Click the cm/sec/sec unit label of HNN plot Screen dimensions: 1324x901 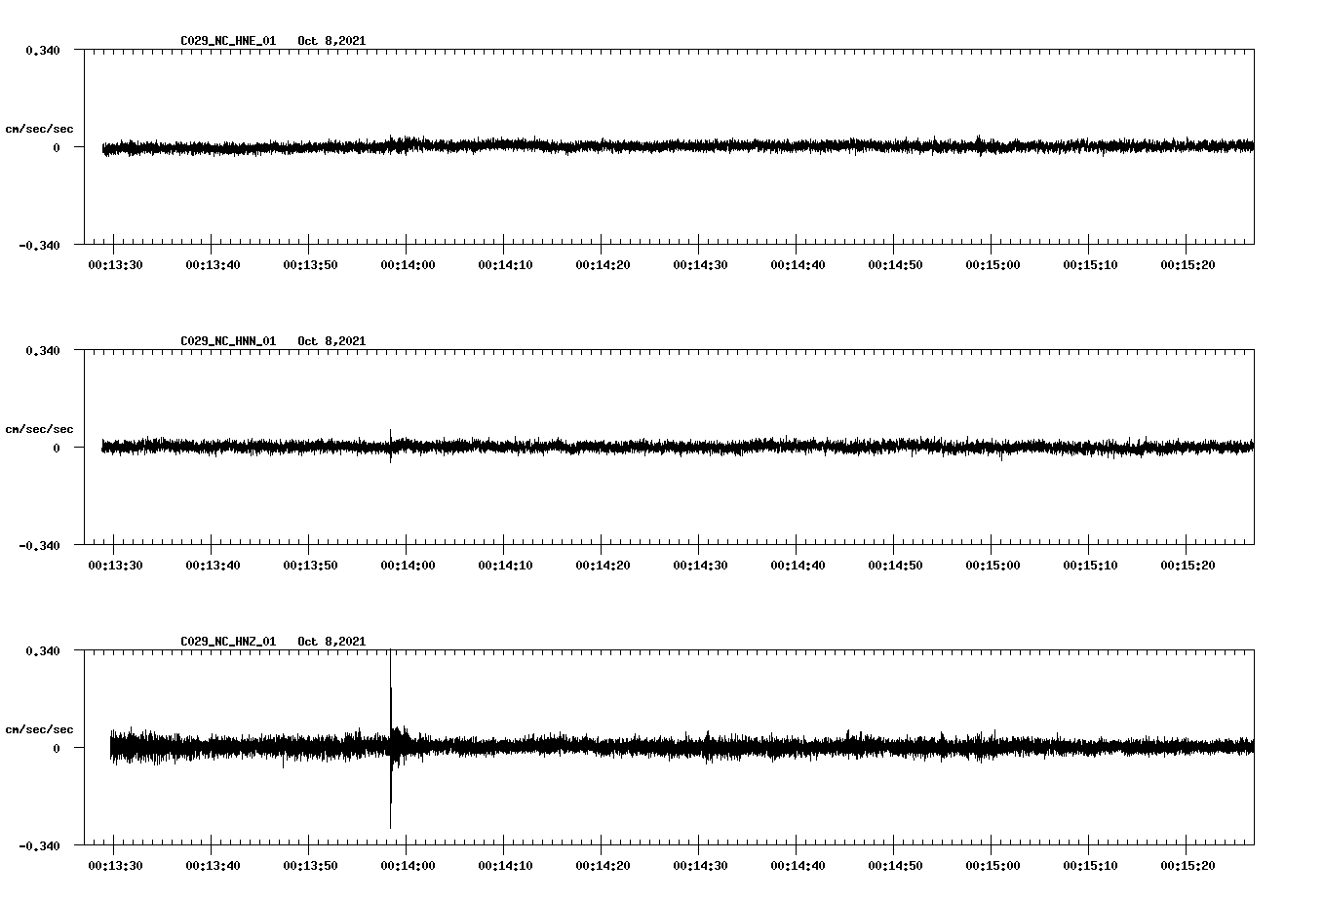39,429
